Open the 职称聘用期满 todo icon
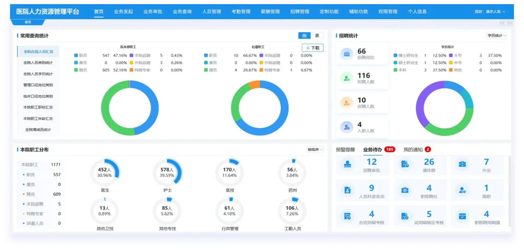This screenshot has height=250, width=524. point(462,216)
